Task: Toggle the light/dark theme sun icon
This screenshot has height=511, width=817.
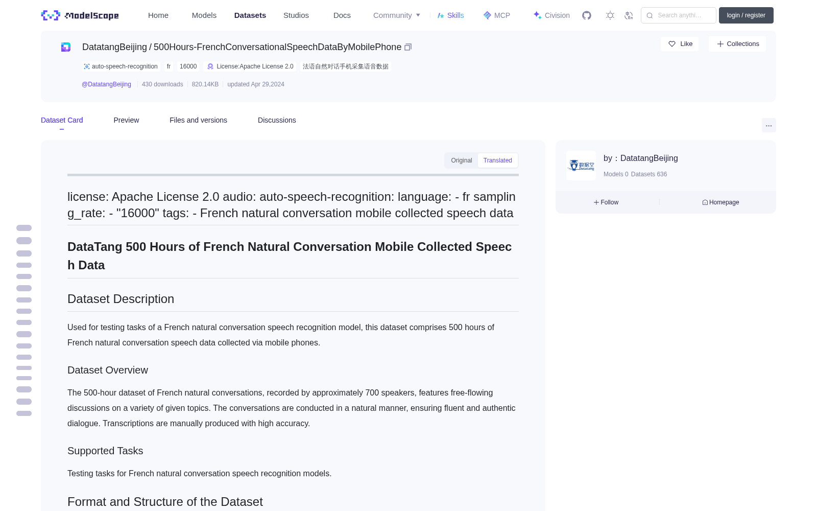Action: pos(610,15)
